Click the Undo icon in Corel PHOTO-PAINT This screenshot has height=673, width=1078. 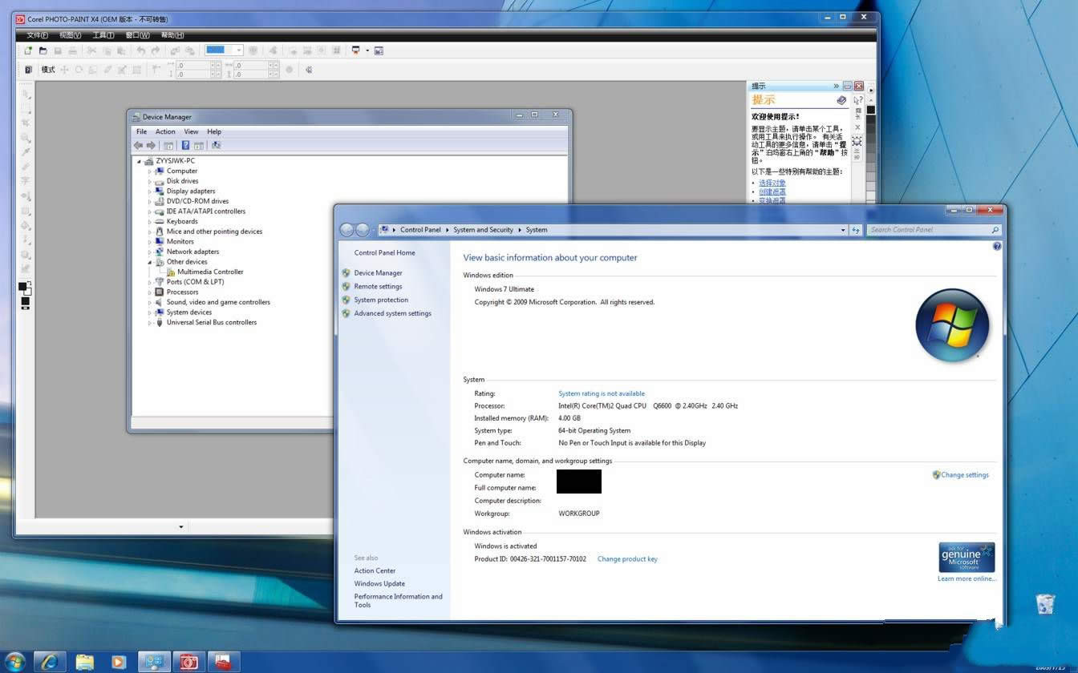tap(142, 50)
